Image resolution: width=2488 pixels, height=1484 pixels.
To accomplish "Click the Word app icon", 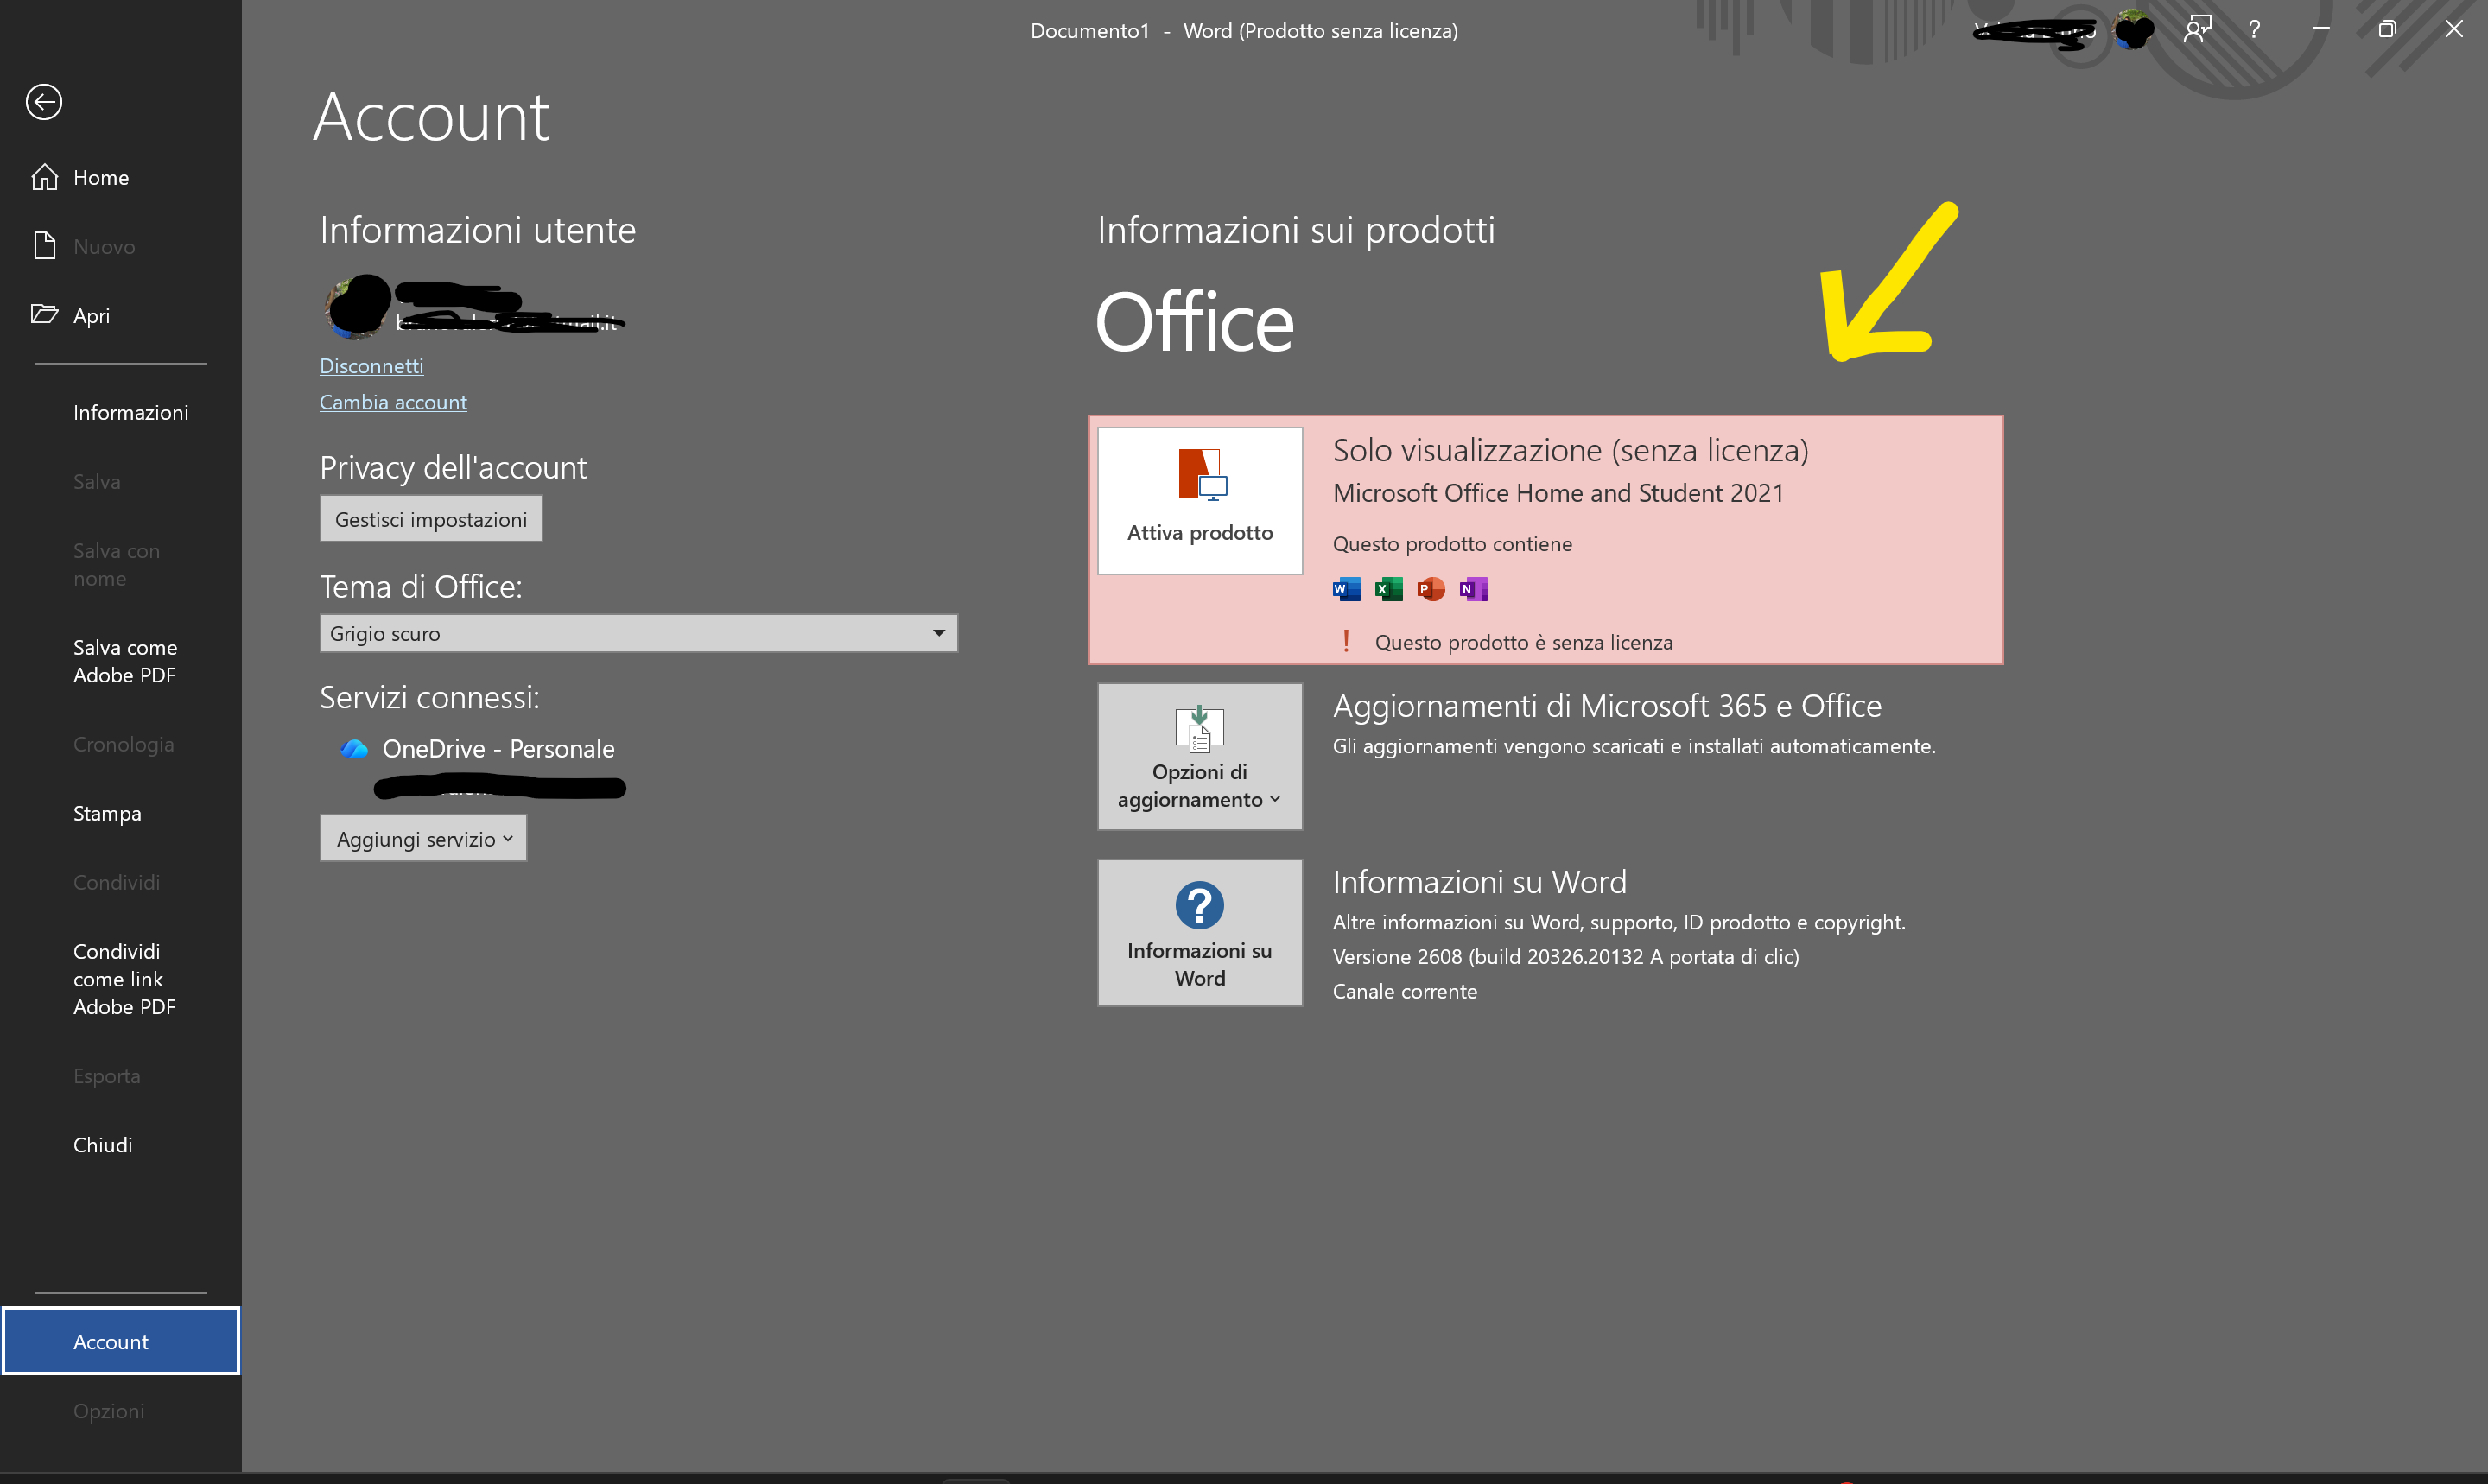I will pyautogui.click(x=1346, y=589).
